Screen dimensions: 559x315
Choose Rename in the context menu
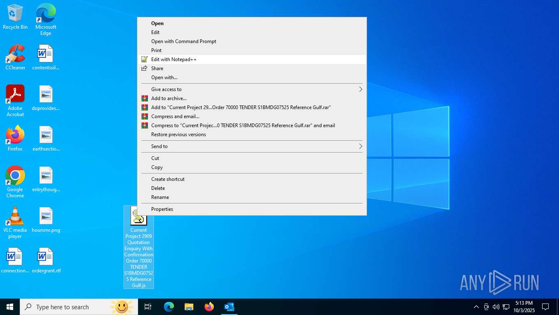coord(252,197)
